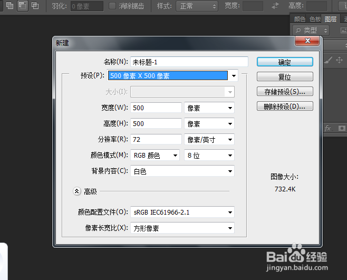Click the 分辨率 resolution field

click(x=156, y=139)
